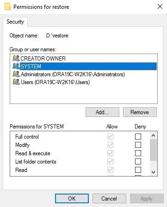
Task: Check Deny for Read permission
Action: tap(138, 170)
